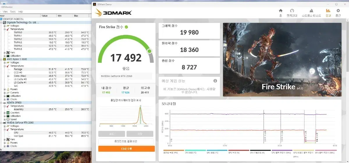Toggle the black CPU (%) legend series

(260, 151)
